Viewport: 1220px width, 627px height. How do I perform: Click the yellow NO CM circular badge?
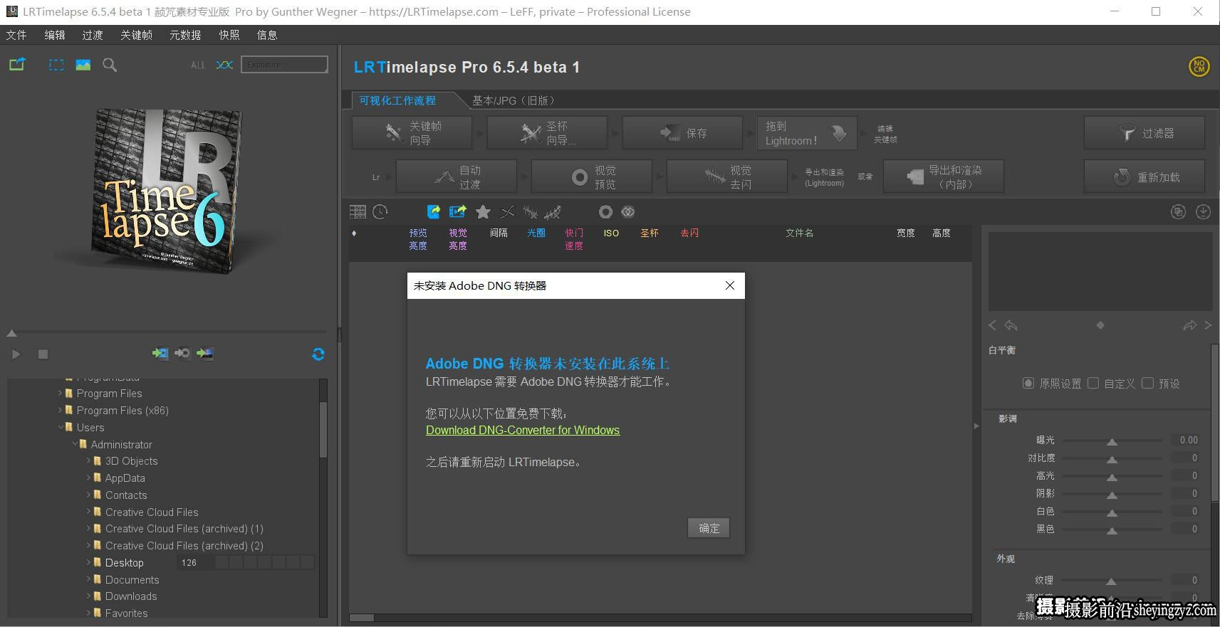pos(1199,66)
